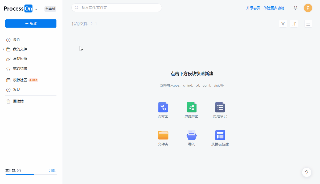This screenshot has height=184, width=320.
Task: Click 升级会员，体验更多功能 link
Action: (x=265, y=8)
